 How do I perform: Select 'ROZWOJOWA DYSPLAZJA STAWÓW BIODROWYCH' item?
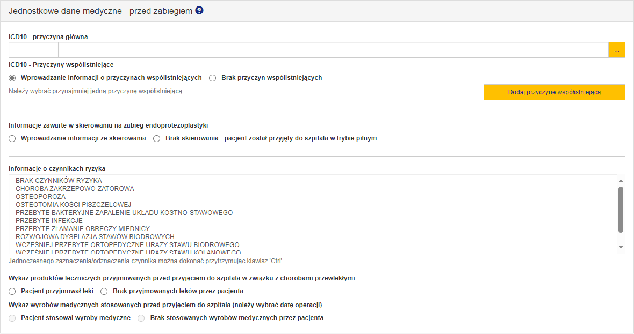tap(95, 237)
